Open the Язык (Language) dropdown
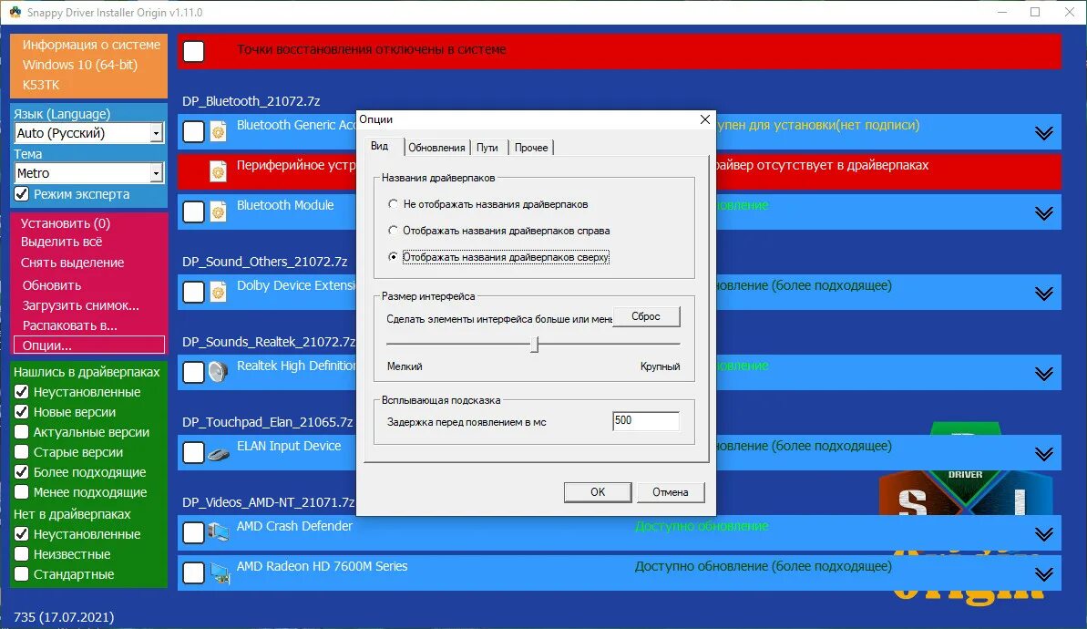The width and height of the screenshot is (1087, 629). tap(88, 133)
